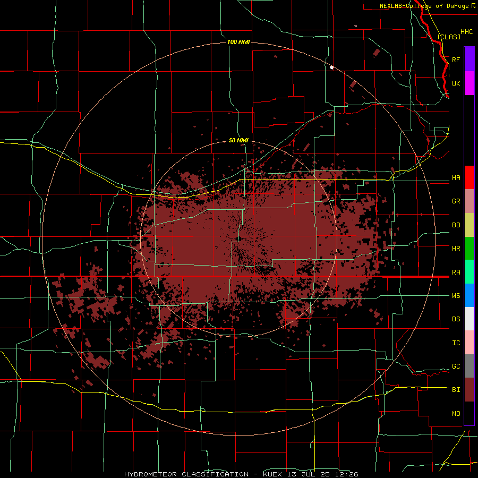This screenshot has width=478, height=478.
Task: Click the 50 NMI range ring label
Action: (238, 141)
